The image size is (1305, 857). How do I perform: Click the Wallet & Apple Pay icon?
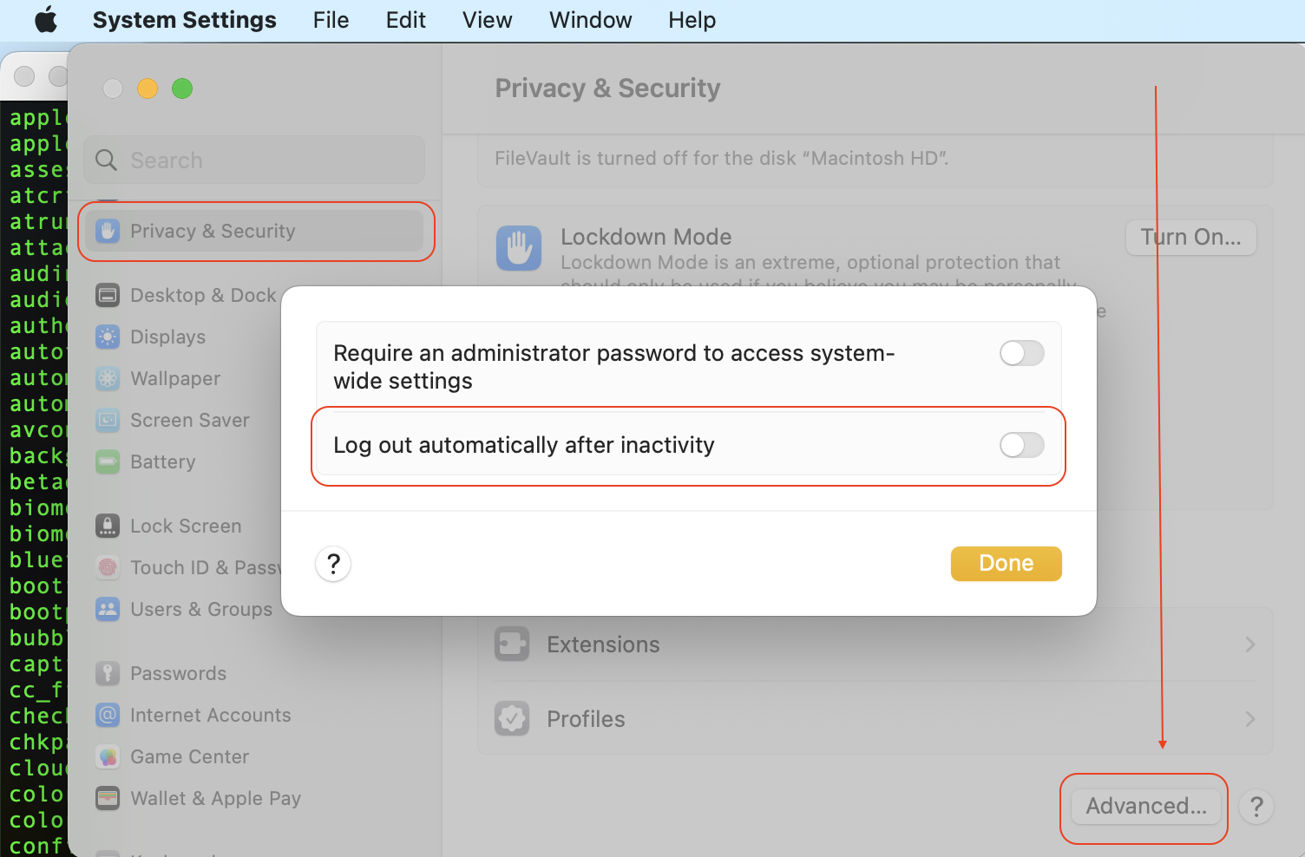click(x=108, y=798)
